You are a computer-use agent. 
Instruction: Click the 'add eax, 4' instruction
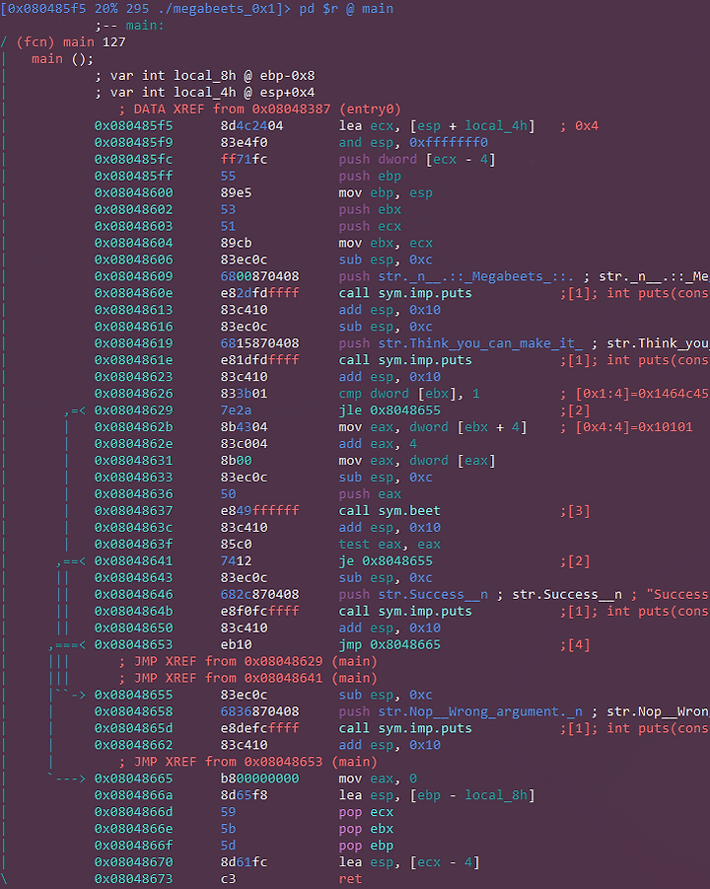click(x=378, y=444)
